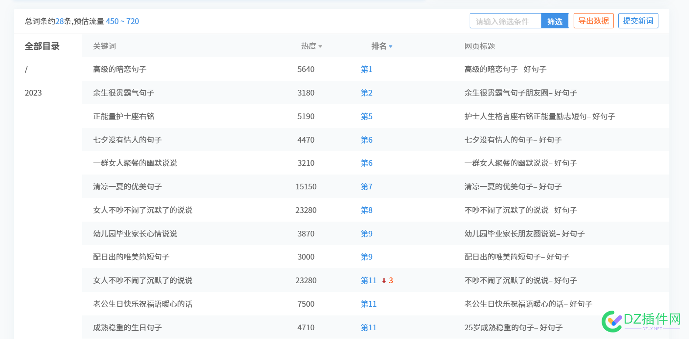
Task: Open keyword 成熟稳重的生日句子
Action: pos(128,328)
